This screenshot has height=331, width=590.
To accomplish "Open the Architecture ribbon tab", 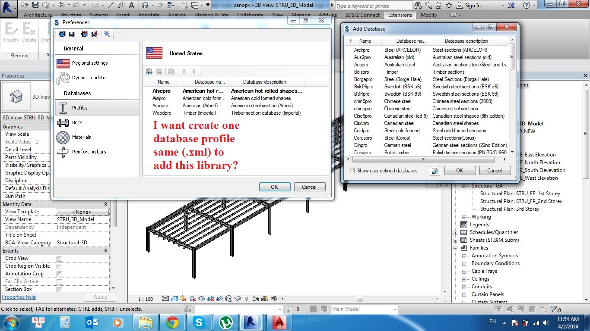I will [x=38, y=15].
